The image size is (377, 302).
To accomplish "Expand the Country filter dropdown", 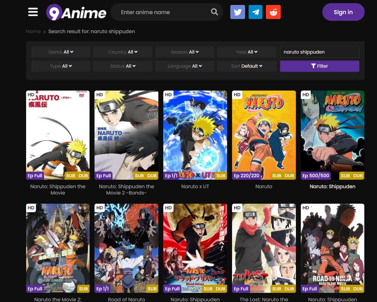I will (x=123, y=52).
